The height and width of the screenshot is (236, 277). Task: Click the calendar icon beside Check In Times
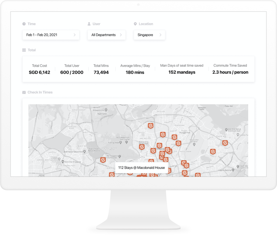point(24,92)
